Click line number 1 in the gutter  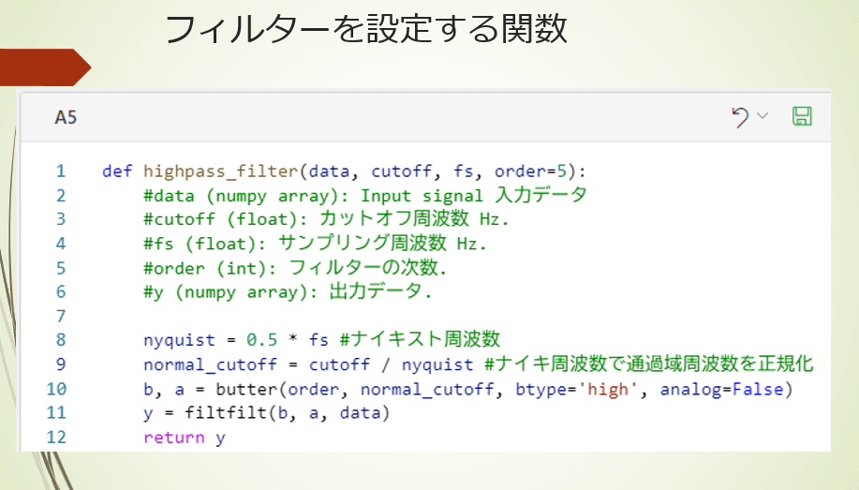[61, 171]
